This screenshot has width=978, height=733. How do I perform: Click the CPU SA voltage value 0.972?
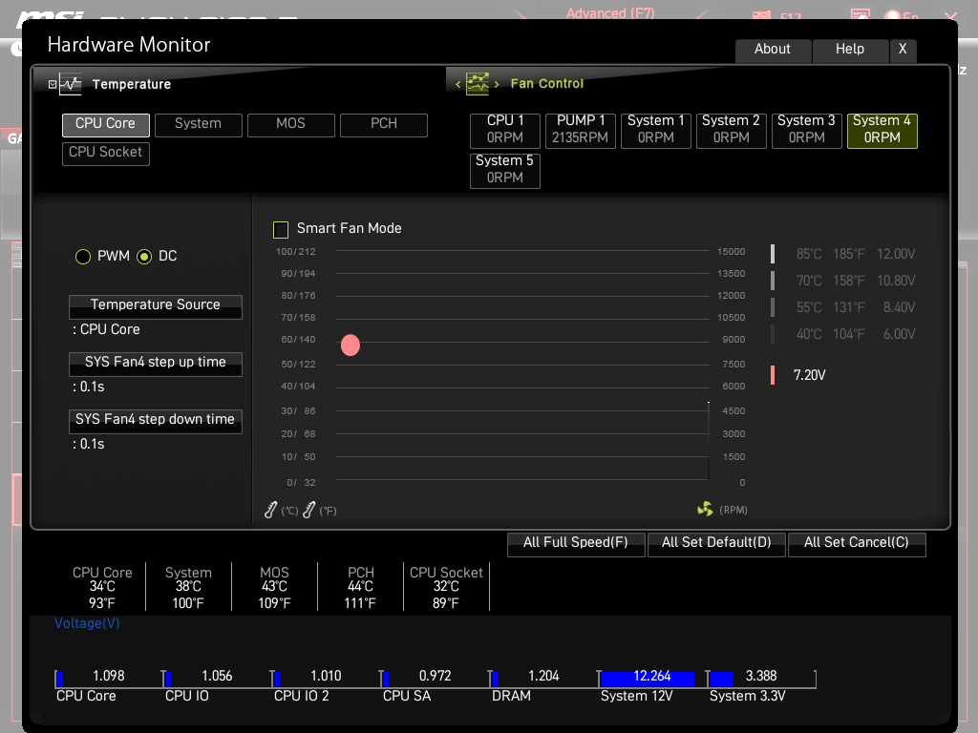436,676
